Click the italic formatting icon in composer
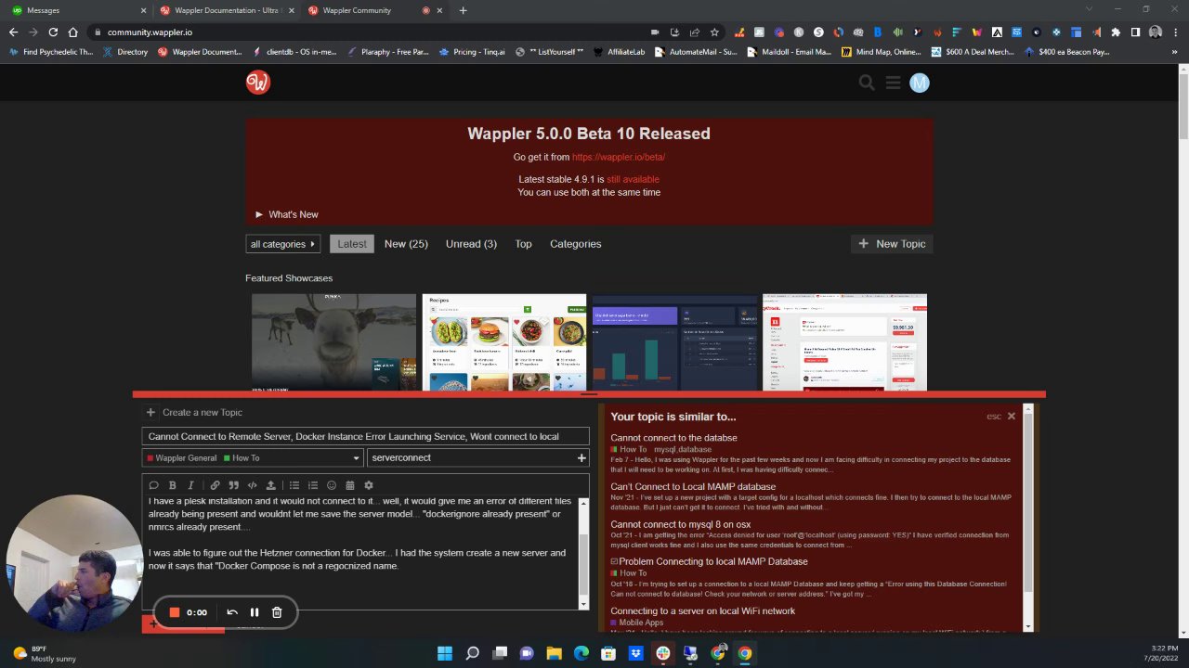The width and height of the screenshot is (1189, 668). 191,485
